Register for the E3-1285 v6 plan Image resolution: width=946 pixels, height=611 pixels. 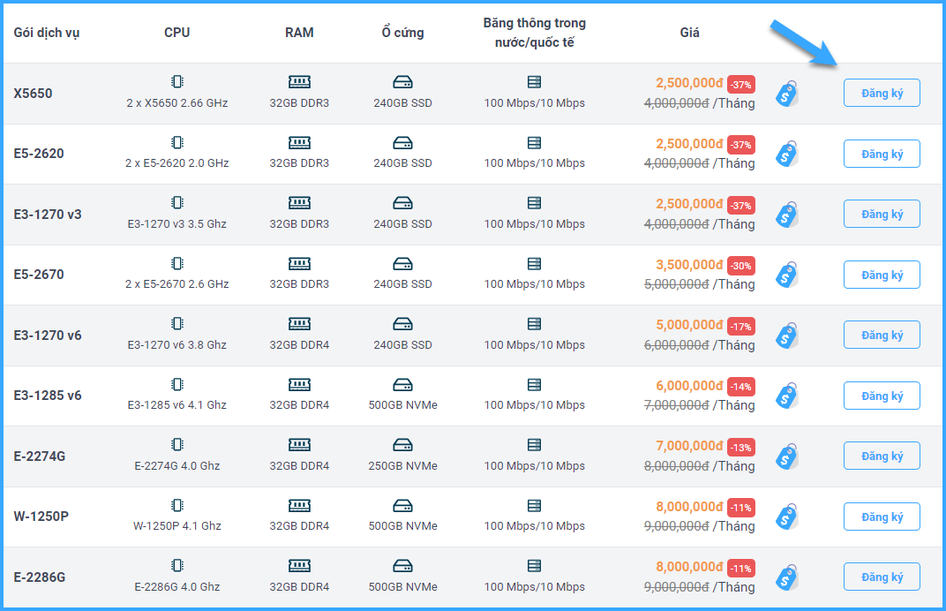pos(882,396)
